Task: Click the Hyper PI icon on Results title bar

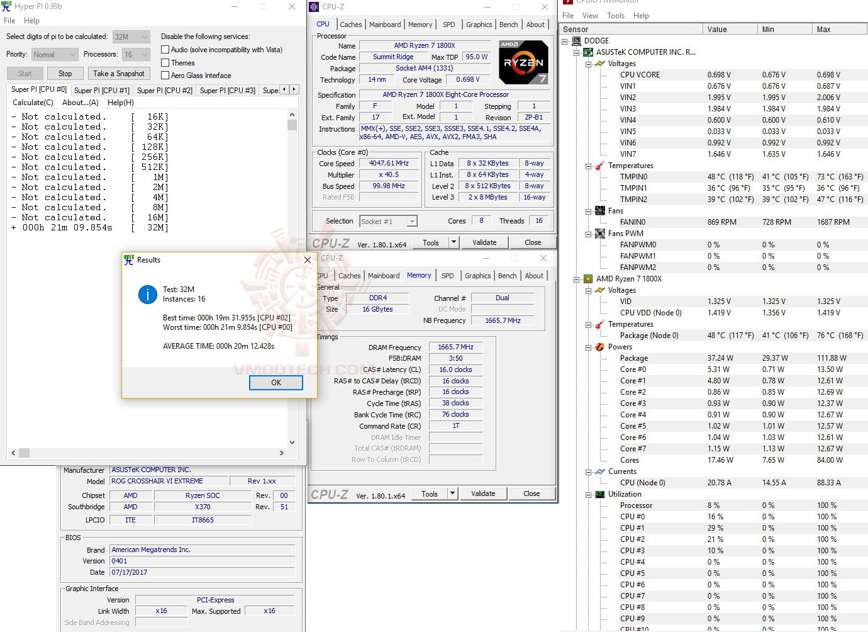Action: pos(128,259)
